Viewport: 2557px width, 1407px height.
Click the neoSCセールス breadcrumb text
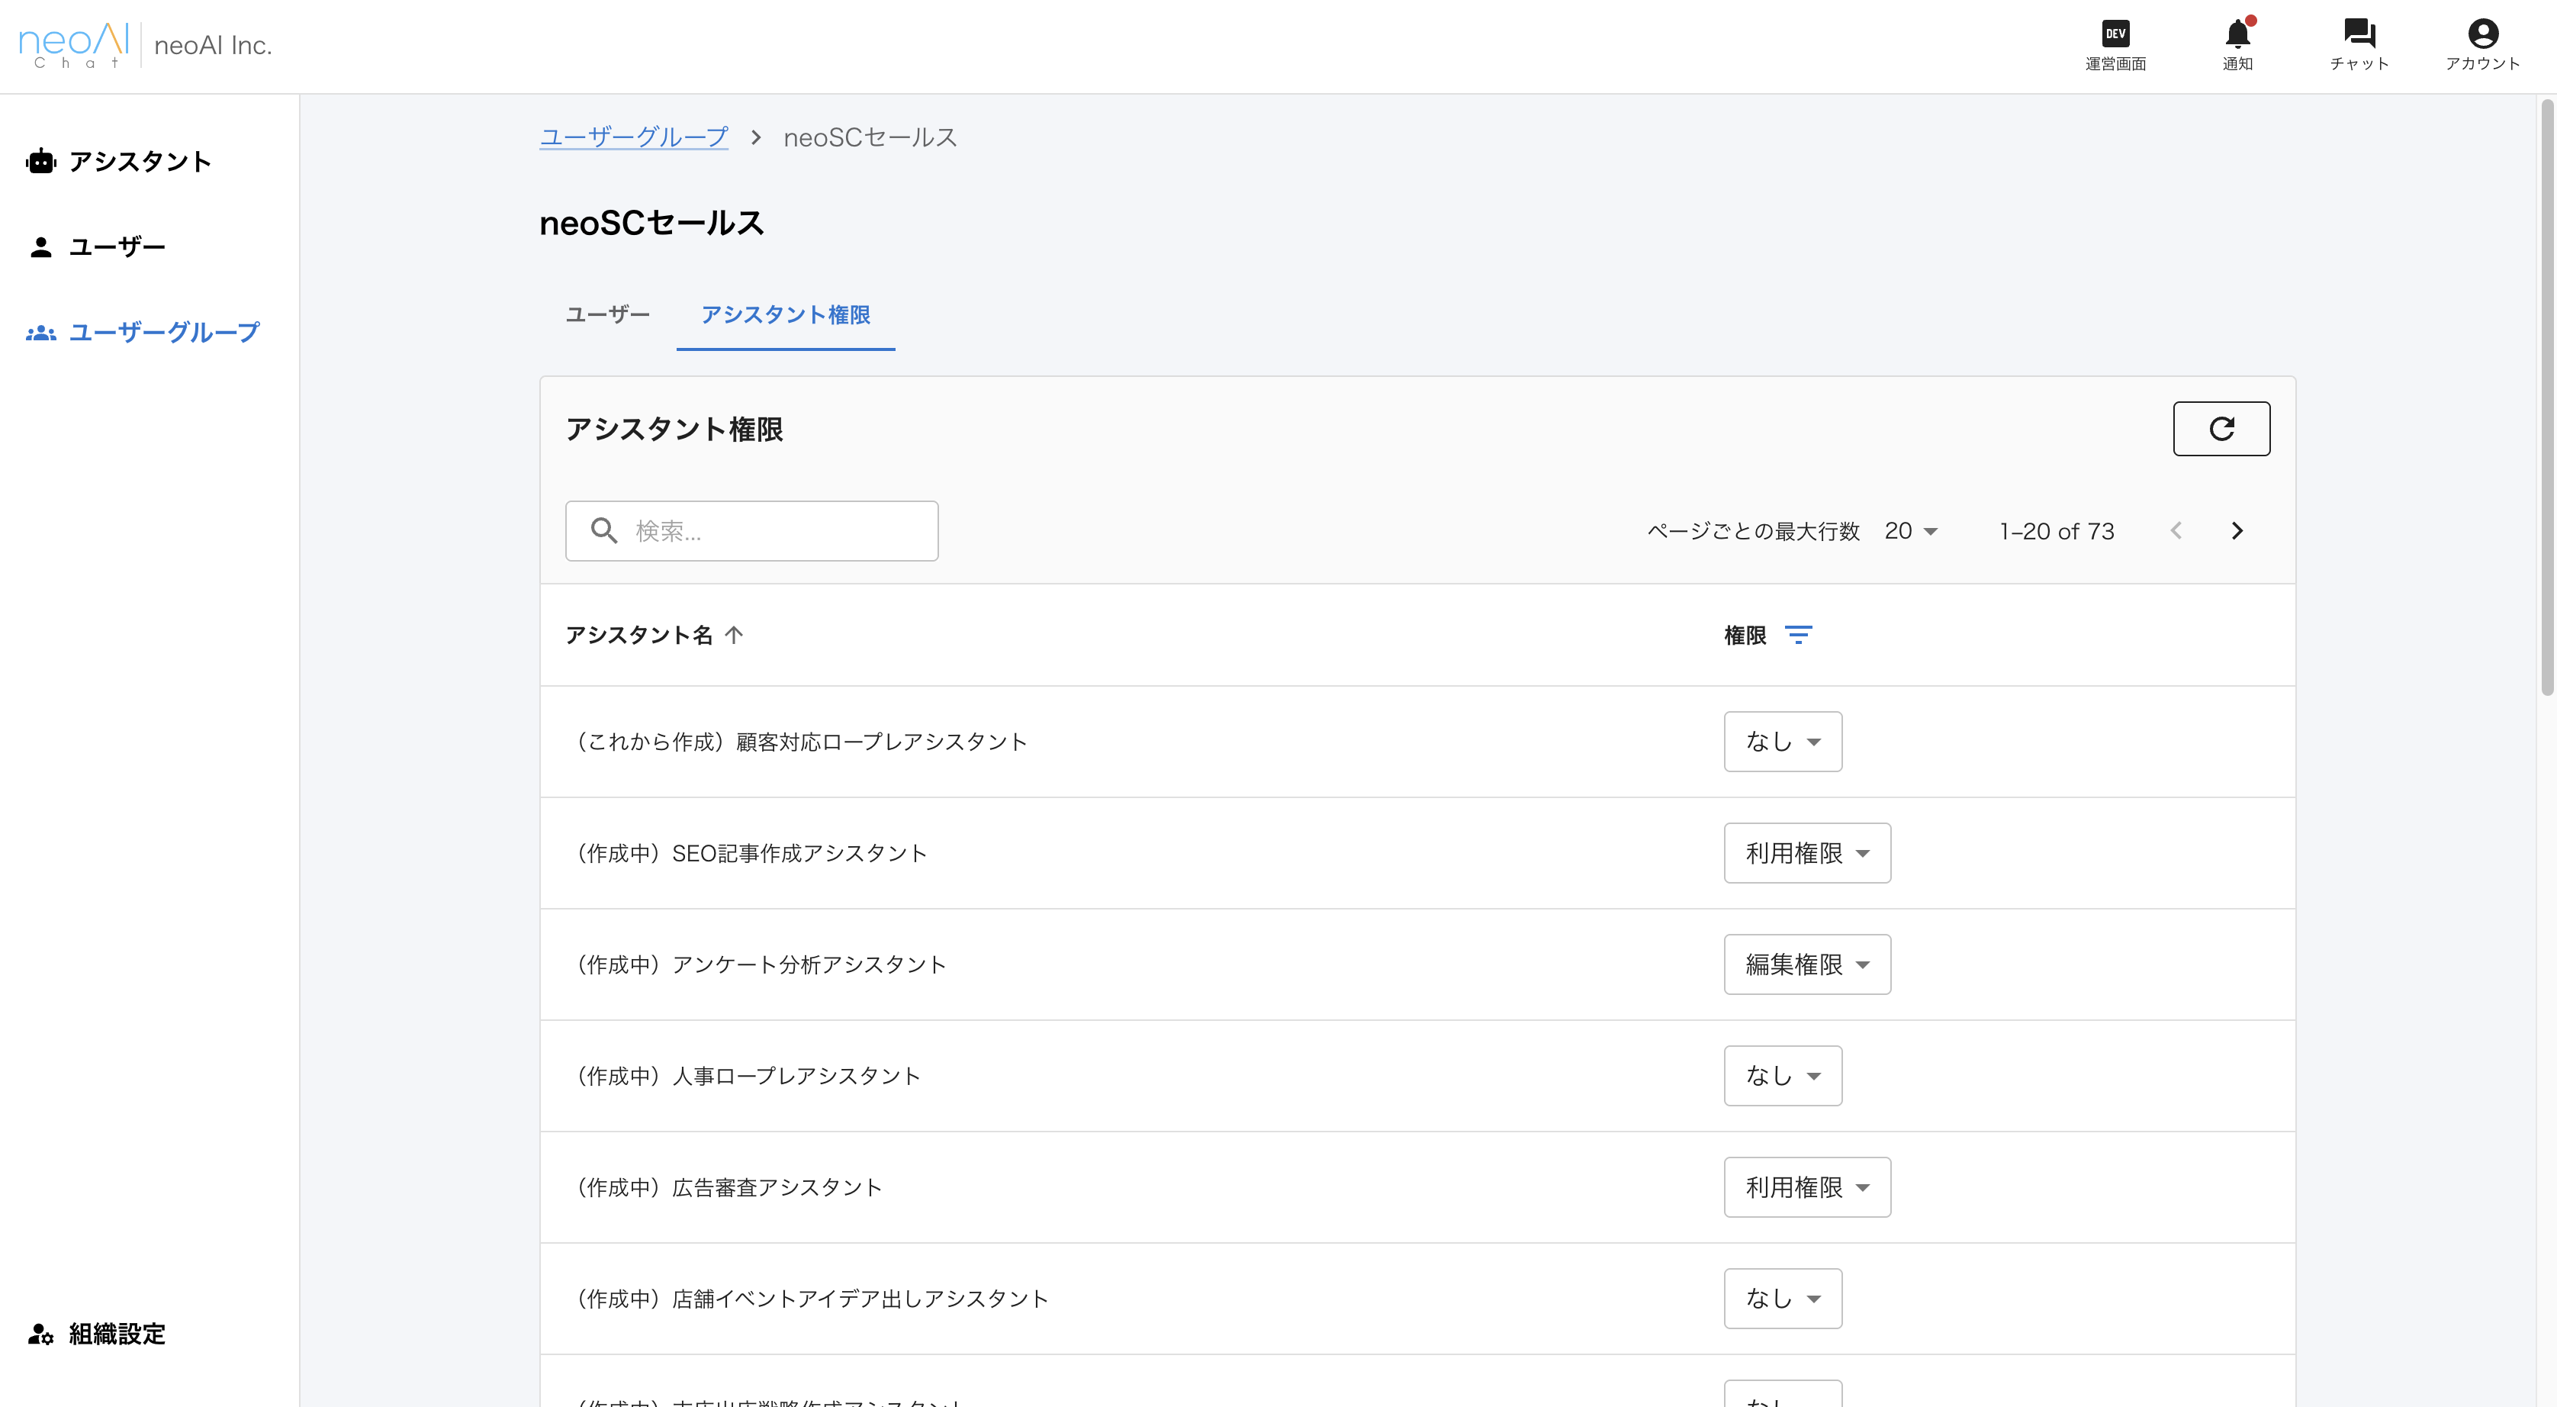point(870,137)
